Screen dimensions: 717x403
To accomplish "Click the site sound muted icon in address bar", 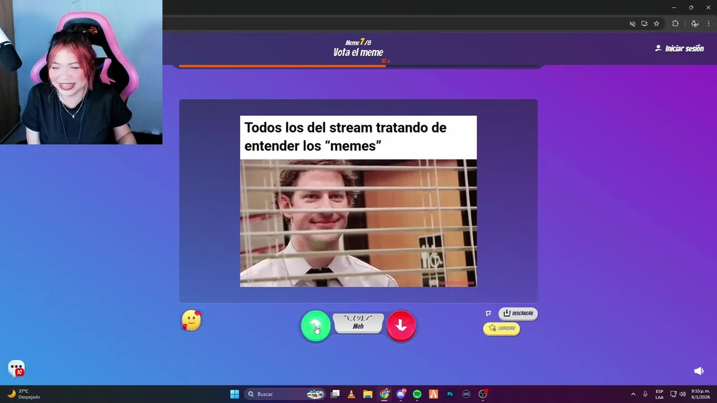I will pyautogui.click(x=632, y=24).
